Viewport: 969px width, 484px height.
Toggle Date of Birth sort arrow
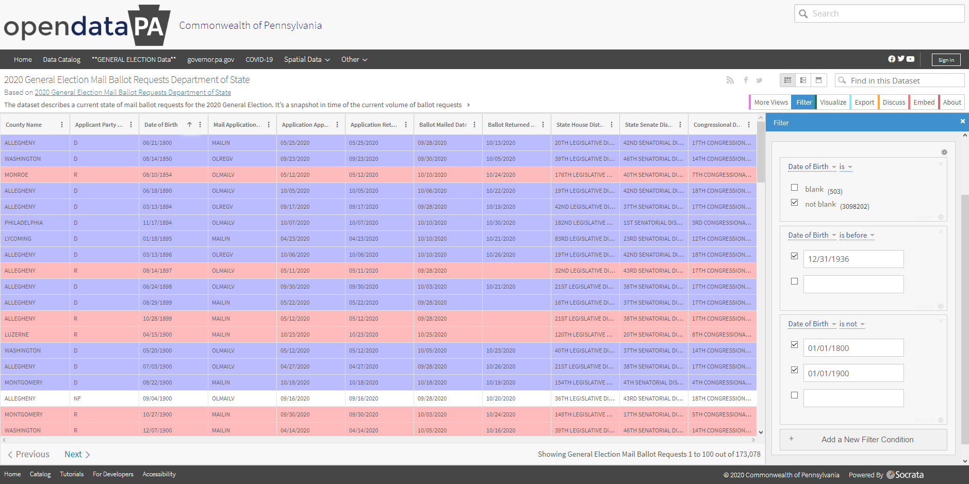click(189, 125)
